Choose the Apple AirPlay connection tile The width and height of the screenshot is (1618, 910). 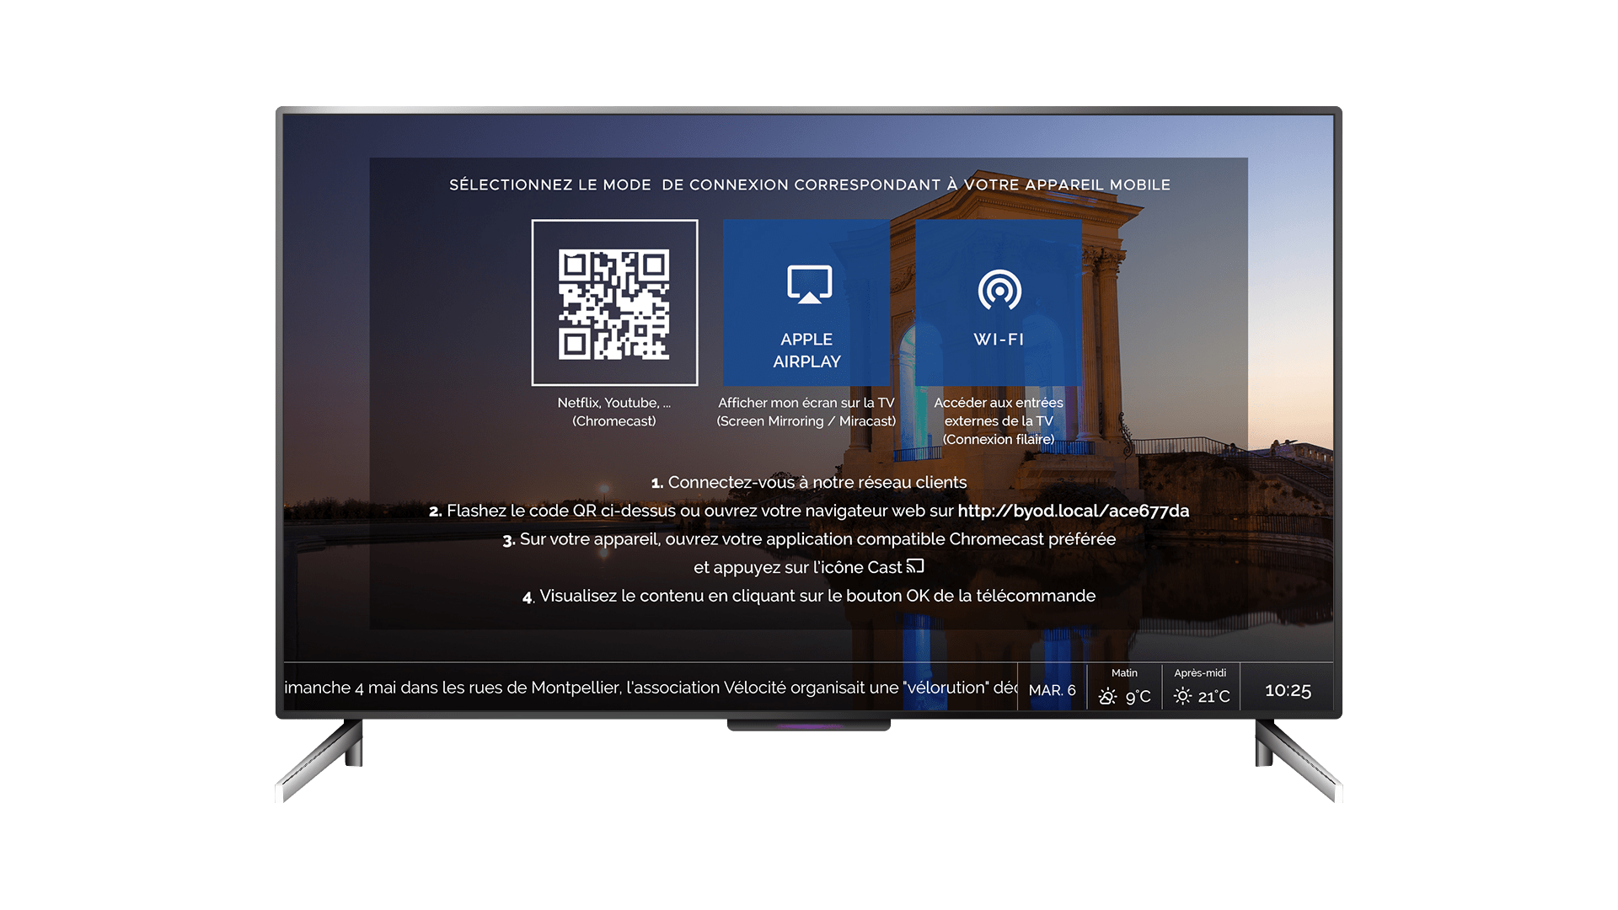tap(806, 302)
